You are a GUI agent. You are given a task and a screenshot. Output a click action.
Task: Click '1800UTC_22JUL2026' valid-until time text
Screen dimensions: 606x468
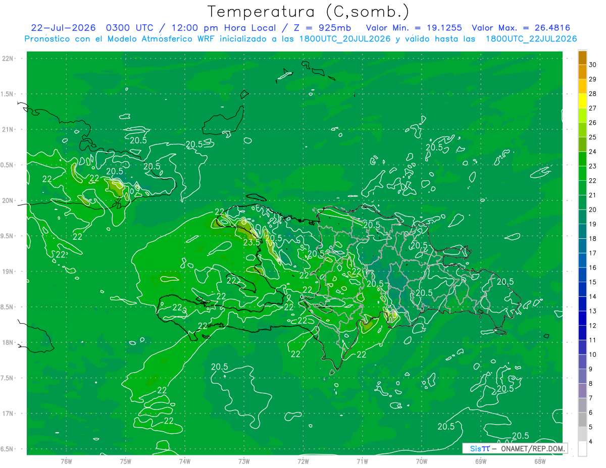pos(531,39)
